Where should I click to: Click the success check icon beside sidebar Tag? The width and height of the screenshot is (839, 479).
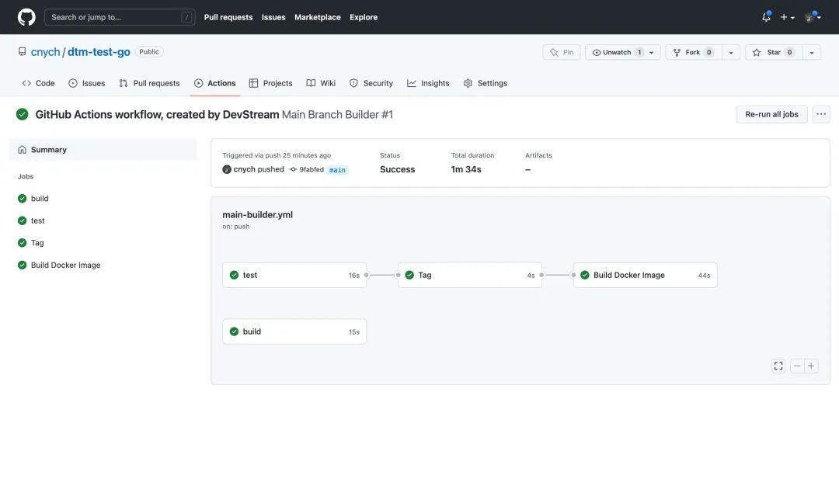pos(22,243)
